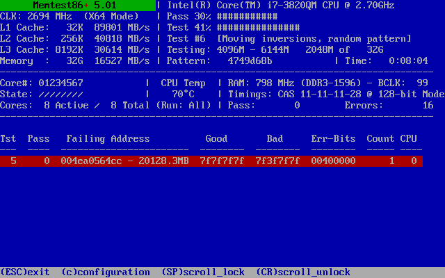Click the Good value 7f7f7f7f
445x278 pixels.
pos(222,161)
